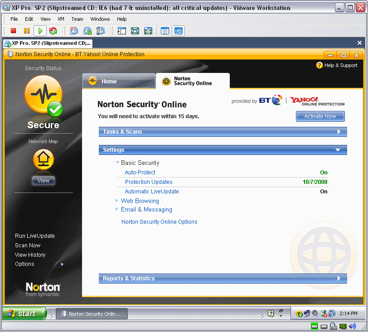This screenshot has width=368, height=332.
Task: Toggle Automatic LiveUpdate On setting
Action: 324,192
